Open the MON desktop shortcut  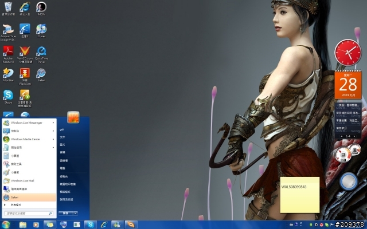(41, 9)
